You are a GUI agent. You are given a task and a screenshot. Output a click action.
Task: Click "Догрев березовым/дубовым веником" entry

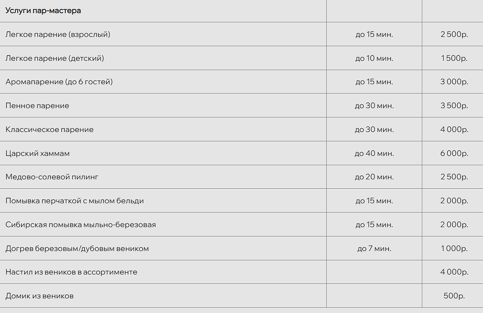(77, 249)
